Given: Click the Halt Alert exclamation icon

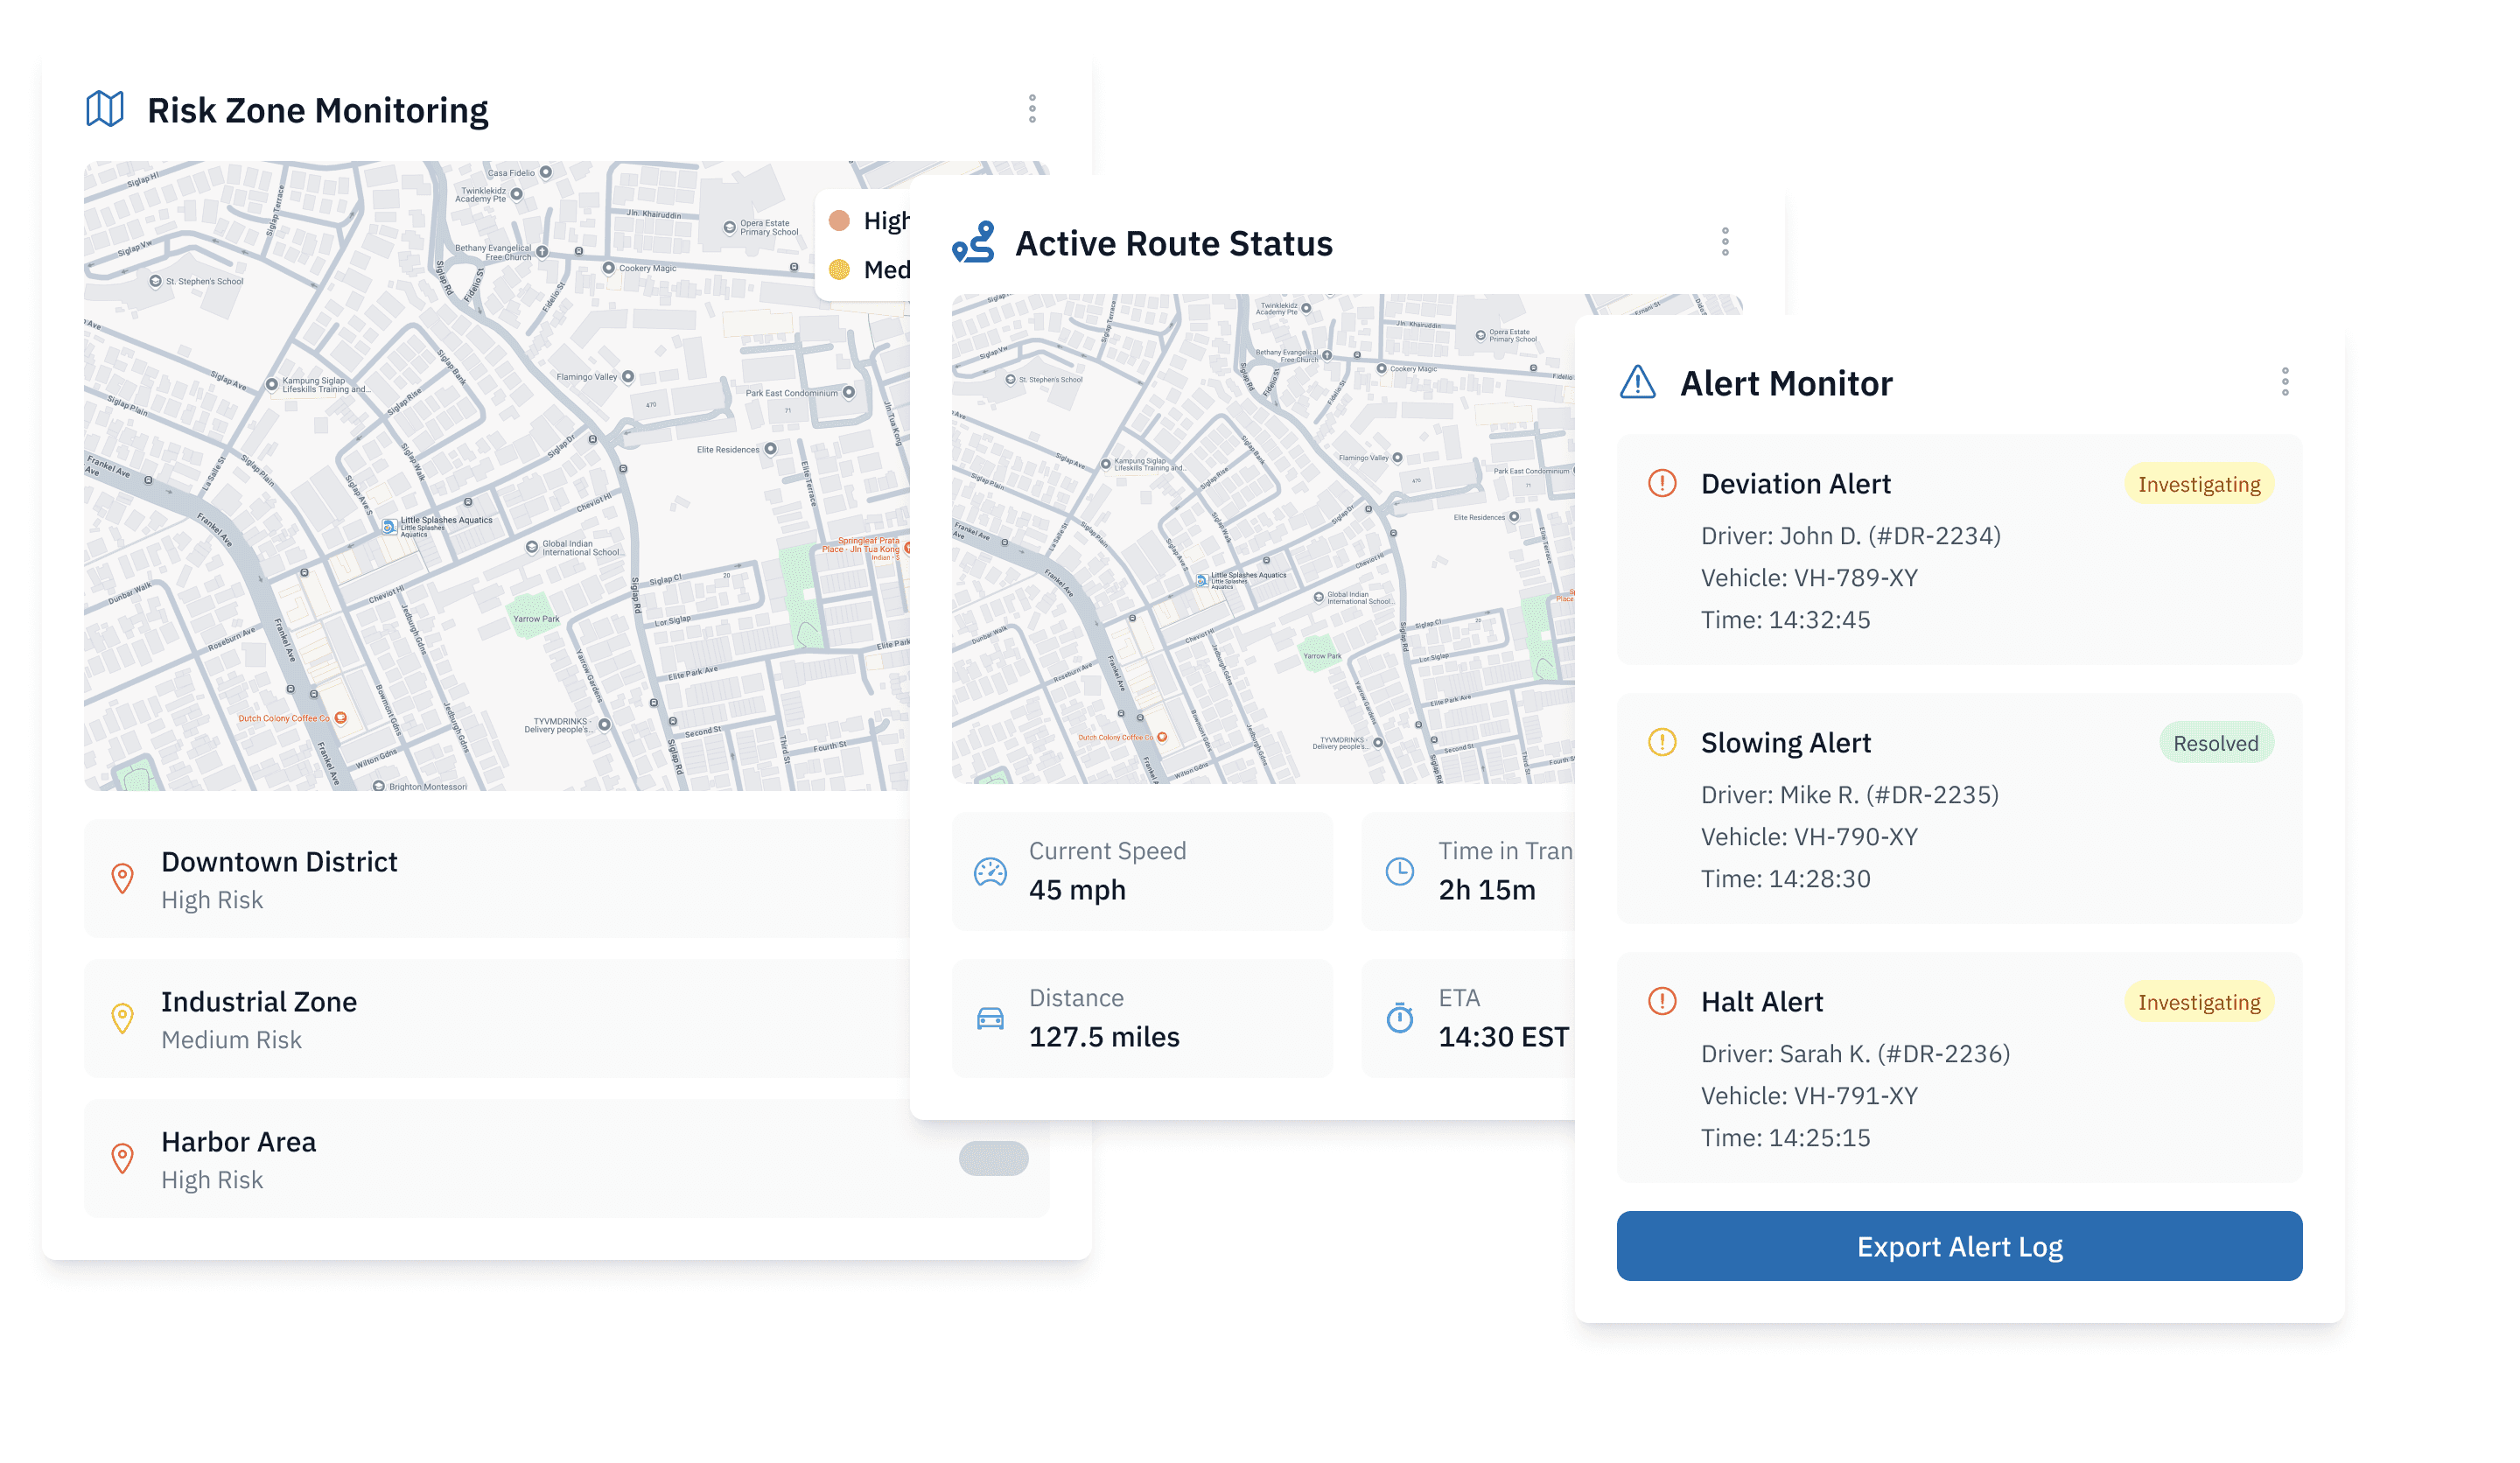Looking at the screenshot, I should 1662,1002.
